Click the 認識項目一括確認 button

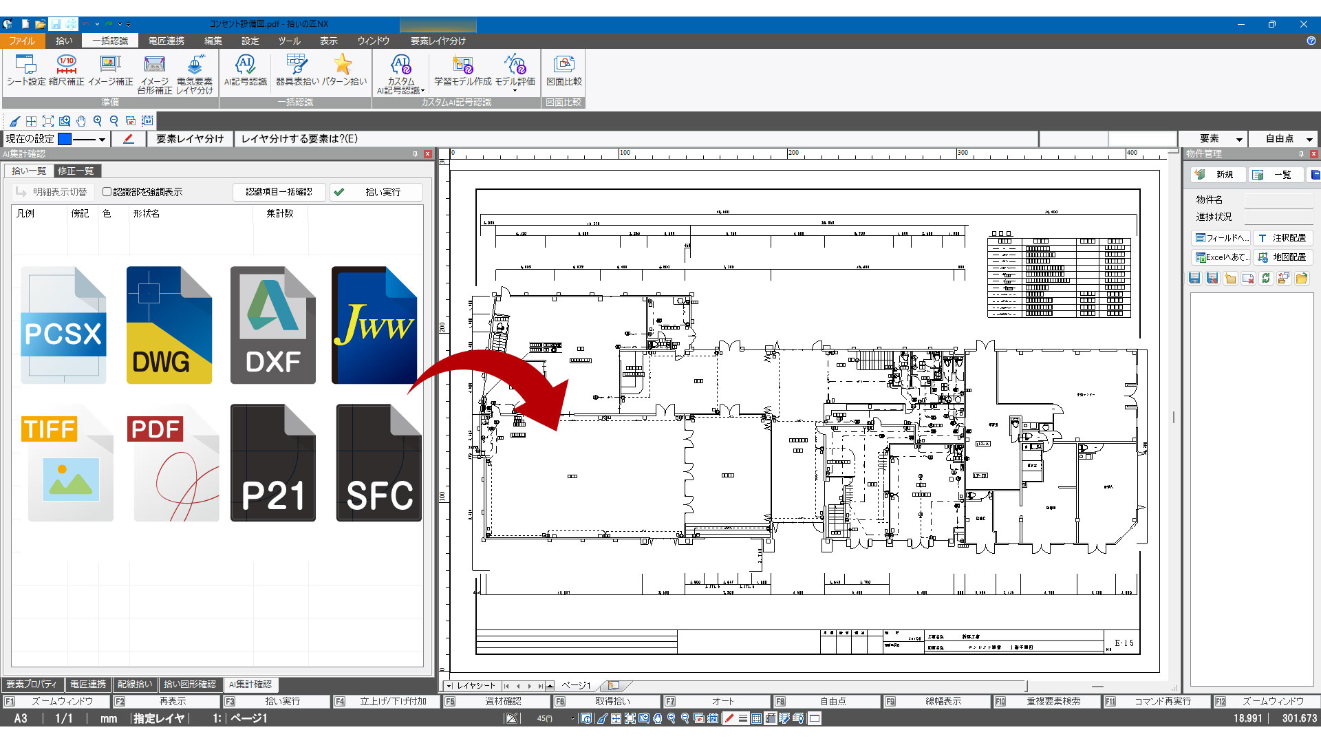[279, 192]
